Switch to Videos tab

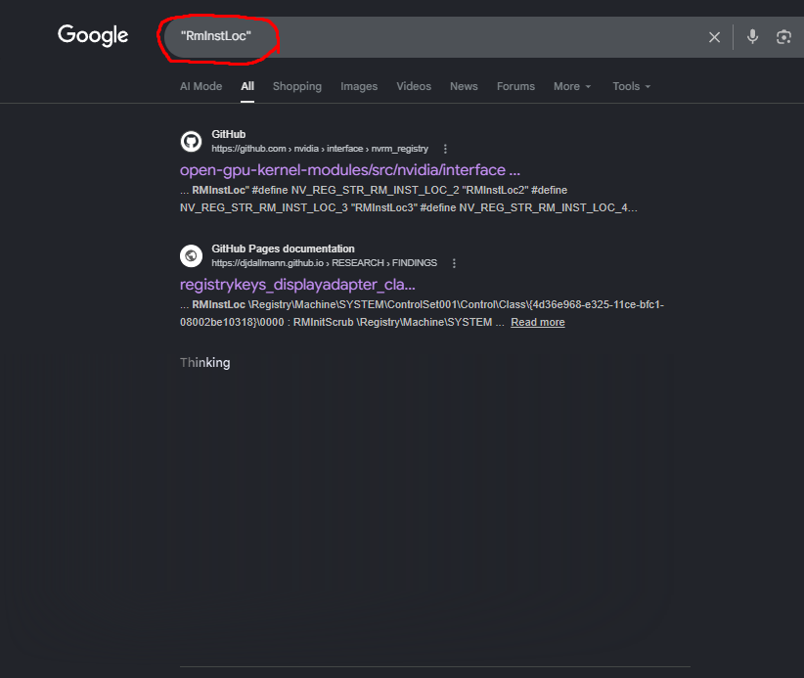(414, 86)
